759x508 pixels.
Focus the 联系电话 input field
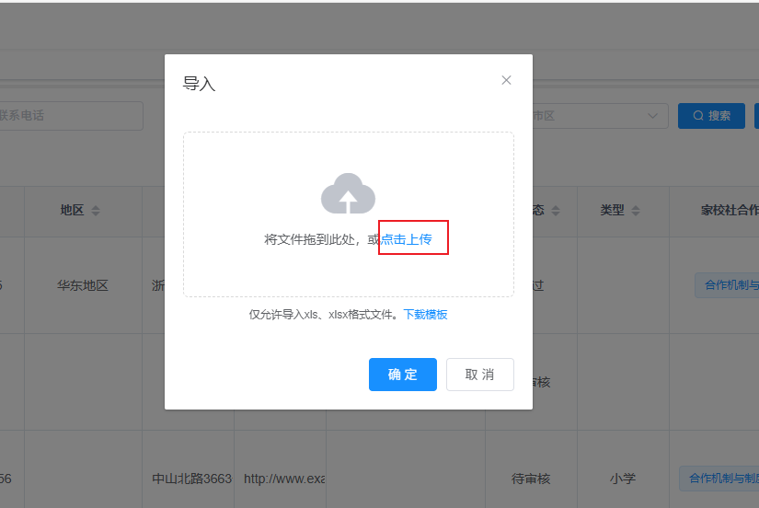point(69,116)
